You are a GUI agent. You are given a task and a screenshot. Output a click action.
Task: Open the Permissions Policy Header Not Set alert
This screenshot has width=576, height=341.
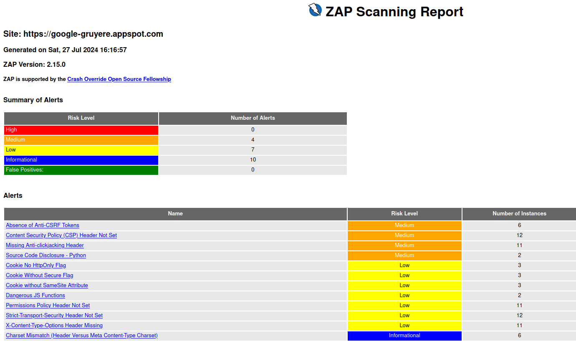coord(48,305)
